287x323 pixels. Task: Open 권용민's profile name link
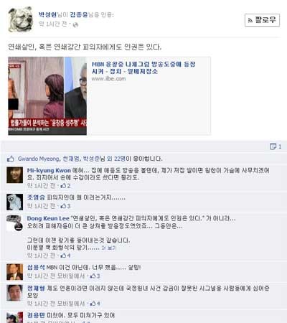pos(36,315)
